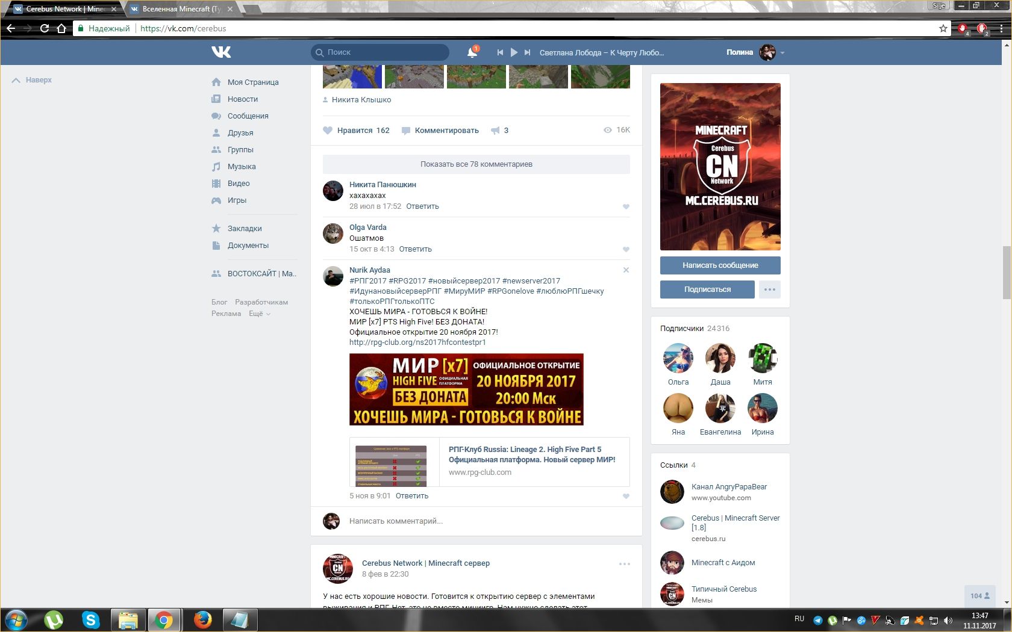The width and height of the screenshot is (1012, 632).
Task: Click Никита Клышко author link
Action: point(361,100)
